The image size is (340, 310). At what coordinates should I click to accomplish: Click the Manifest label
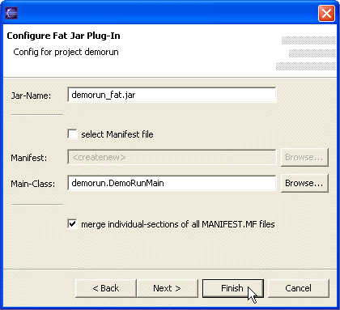29,158
